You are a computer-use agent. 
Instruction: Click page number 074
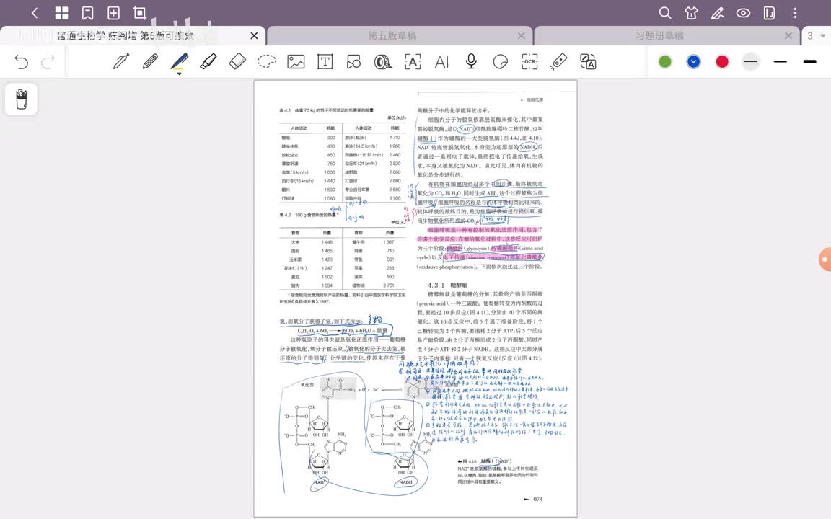click(x=537, y=499)
